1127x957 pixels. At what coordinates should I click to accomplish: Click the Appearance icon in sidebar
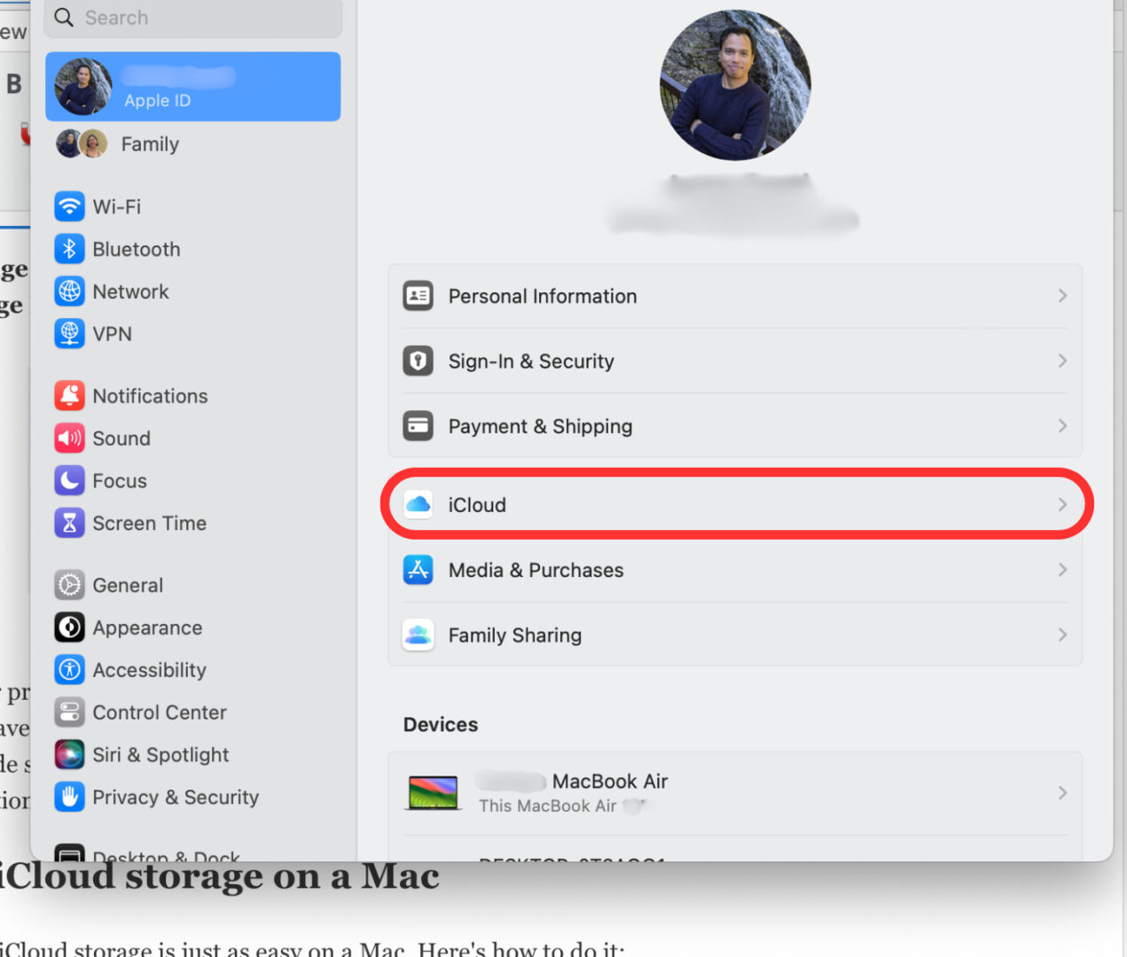click(x=69, y=627)
